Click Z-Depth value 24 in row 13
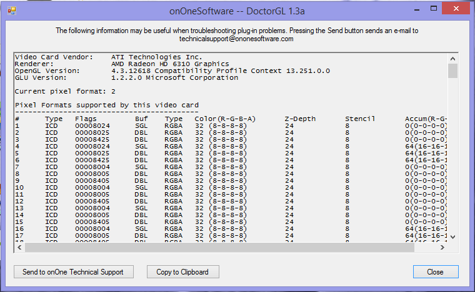This screenshot has height=292, width=475. click(289, 208)
